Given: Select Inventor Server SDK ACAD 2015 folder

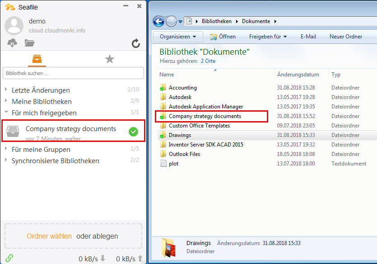Looking at the screenshot, I should point(206,145).
